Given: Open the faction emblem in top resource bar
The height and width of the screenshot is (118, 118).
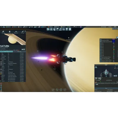Looking at the screenshot, I should 4,27.
